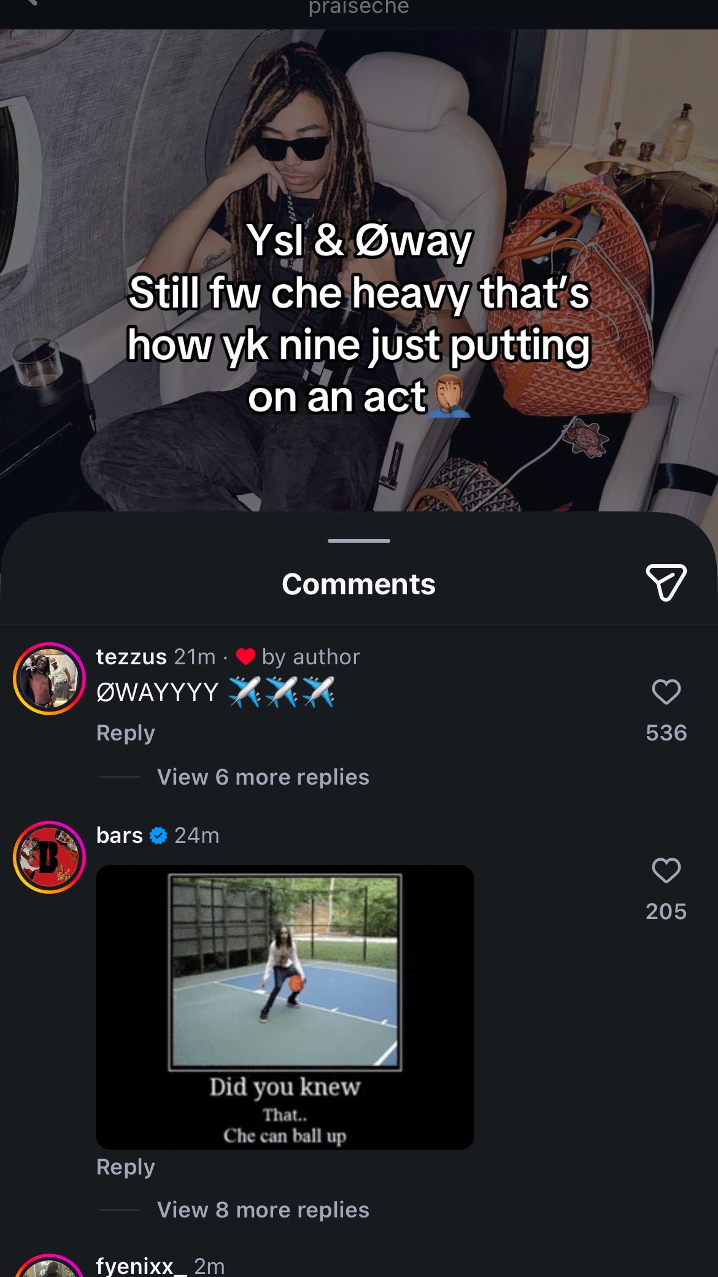Tap the comments sheet drag handle
Screen dimensions: 718x1277
click(359, 541)
